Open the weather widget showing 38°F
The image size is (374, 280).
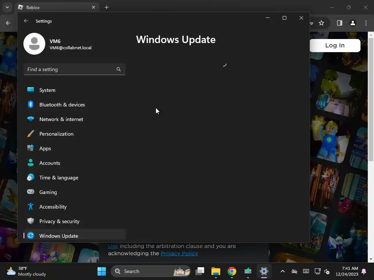pos(26,271)
